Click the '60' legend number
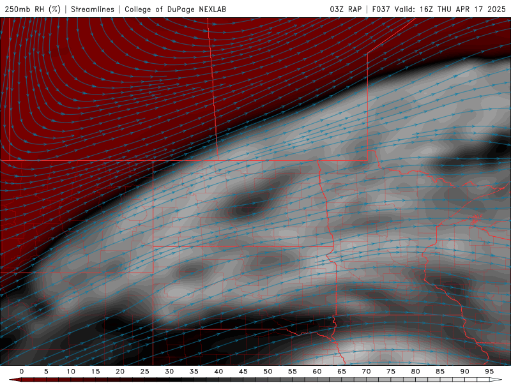Image resolution: width=511 pixels, height=383 pixels. tap(317, 372)
